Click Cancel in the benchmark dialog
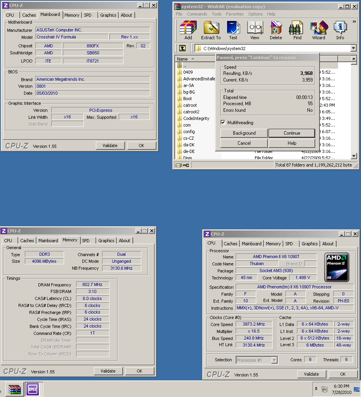 (x=244, y=143)
